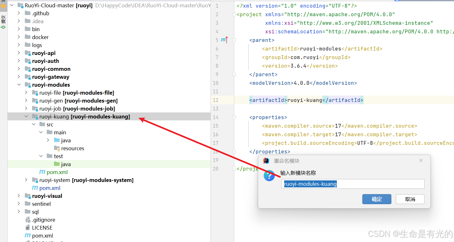Expand the ruoyi-gen module node
Viewport: 454px width, 242px height.
[x=26, y=101]
